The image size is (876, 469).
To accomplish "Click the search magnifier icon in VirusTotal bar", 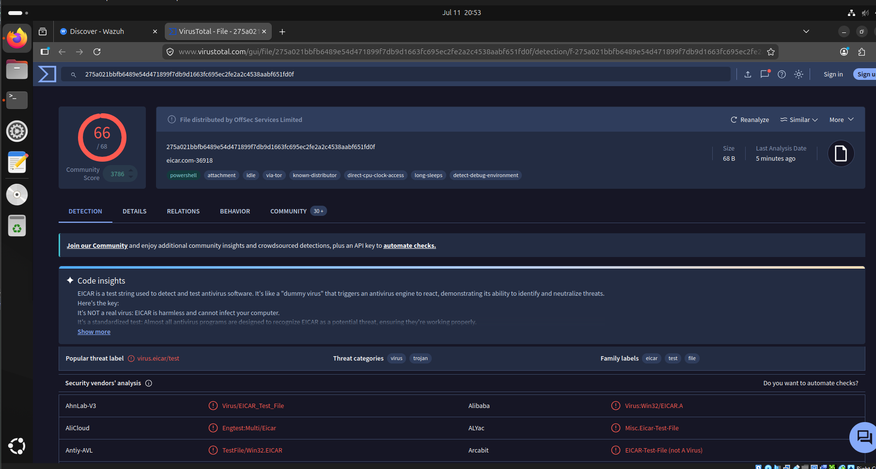I will tap(74, 75).
